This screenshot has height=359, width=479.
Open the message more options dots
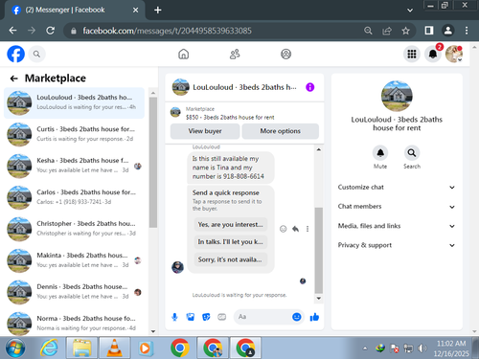308,229
